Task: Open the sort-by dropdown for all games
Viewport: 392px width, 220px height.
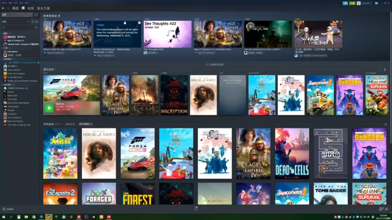Action: pyautogui.click(x=86, y=124)
